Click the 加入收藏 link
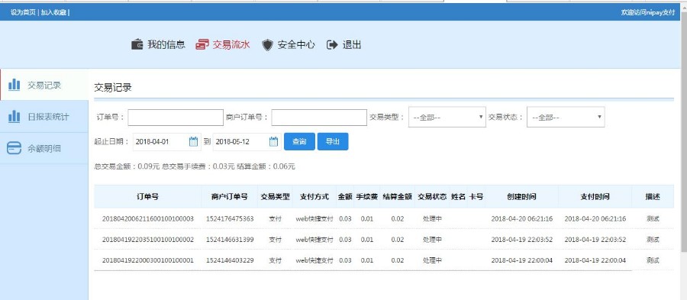The image size is (687, 300). 53,12
